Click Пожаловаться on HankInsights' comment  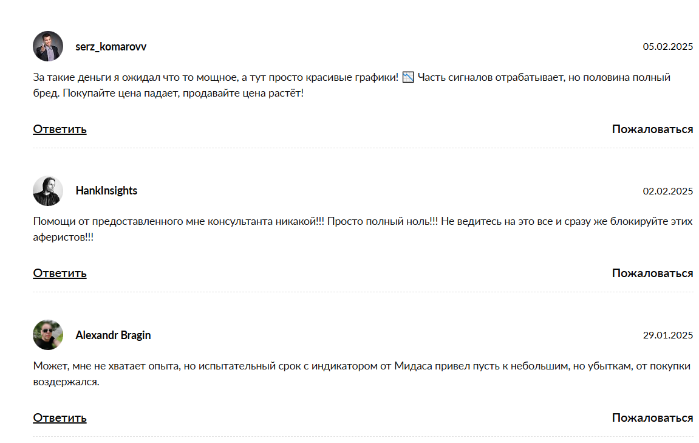point(652,273)
